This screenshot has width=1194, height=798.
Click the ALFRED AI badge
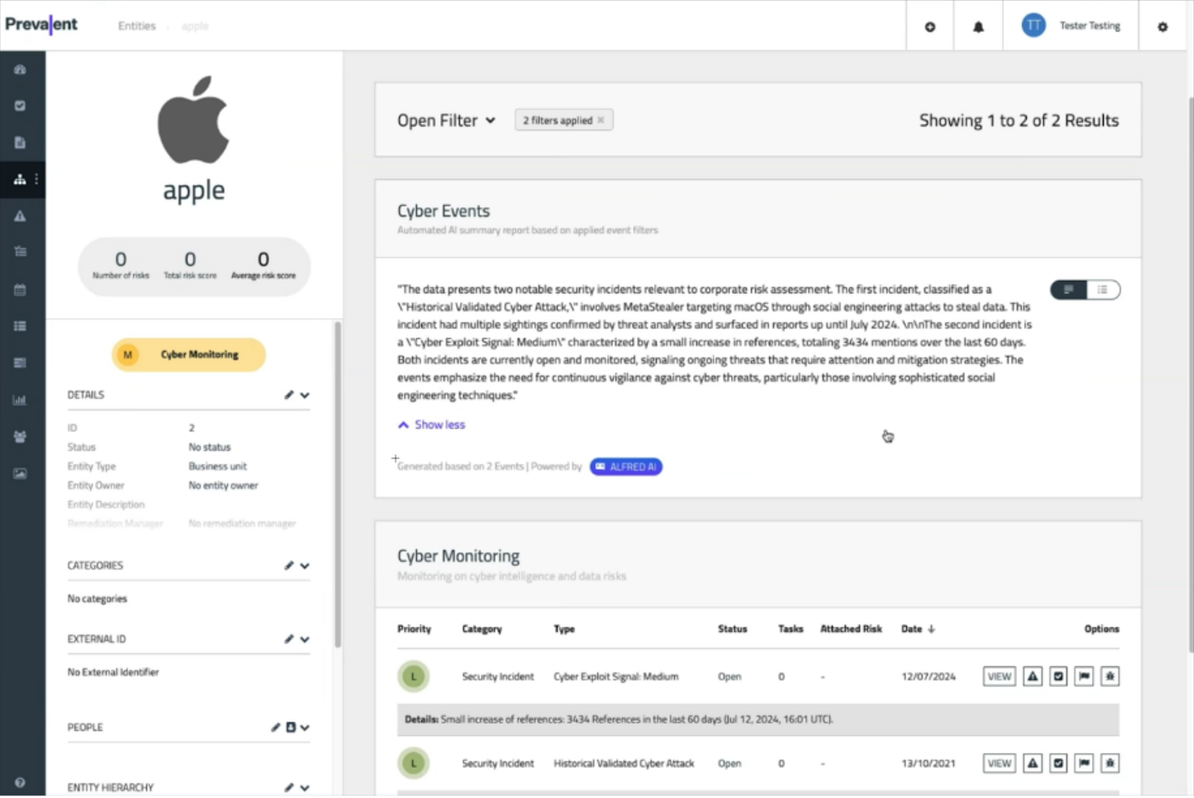pyautogui.click(x=626, y=467)
